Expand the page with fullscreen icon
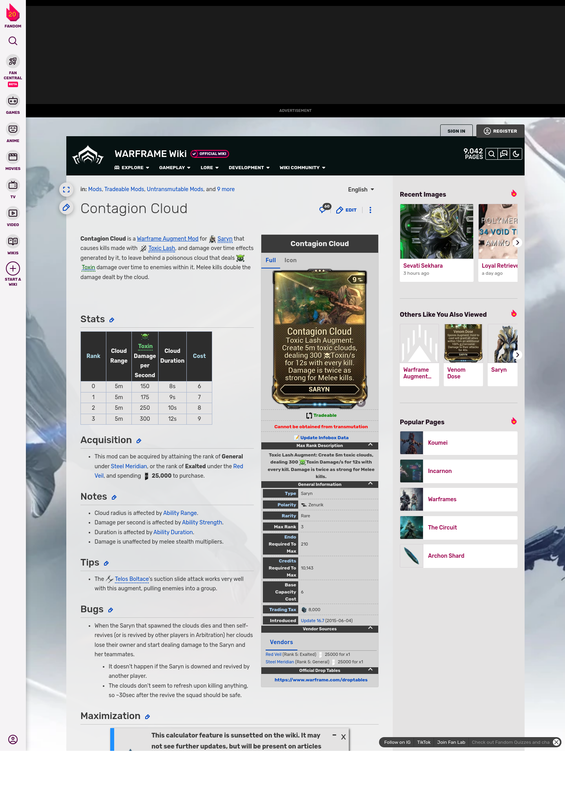The width and height of the screenshot is (565, 785). pos(66,190)
